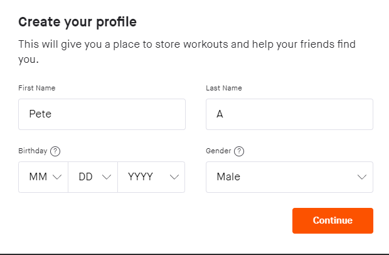
Task: Click the "Last Name" field label
Action: 224,88
